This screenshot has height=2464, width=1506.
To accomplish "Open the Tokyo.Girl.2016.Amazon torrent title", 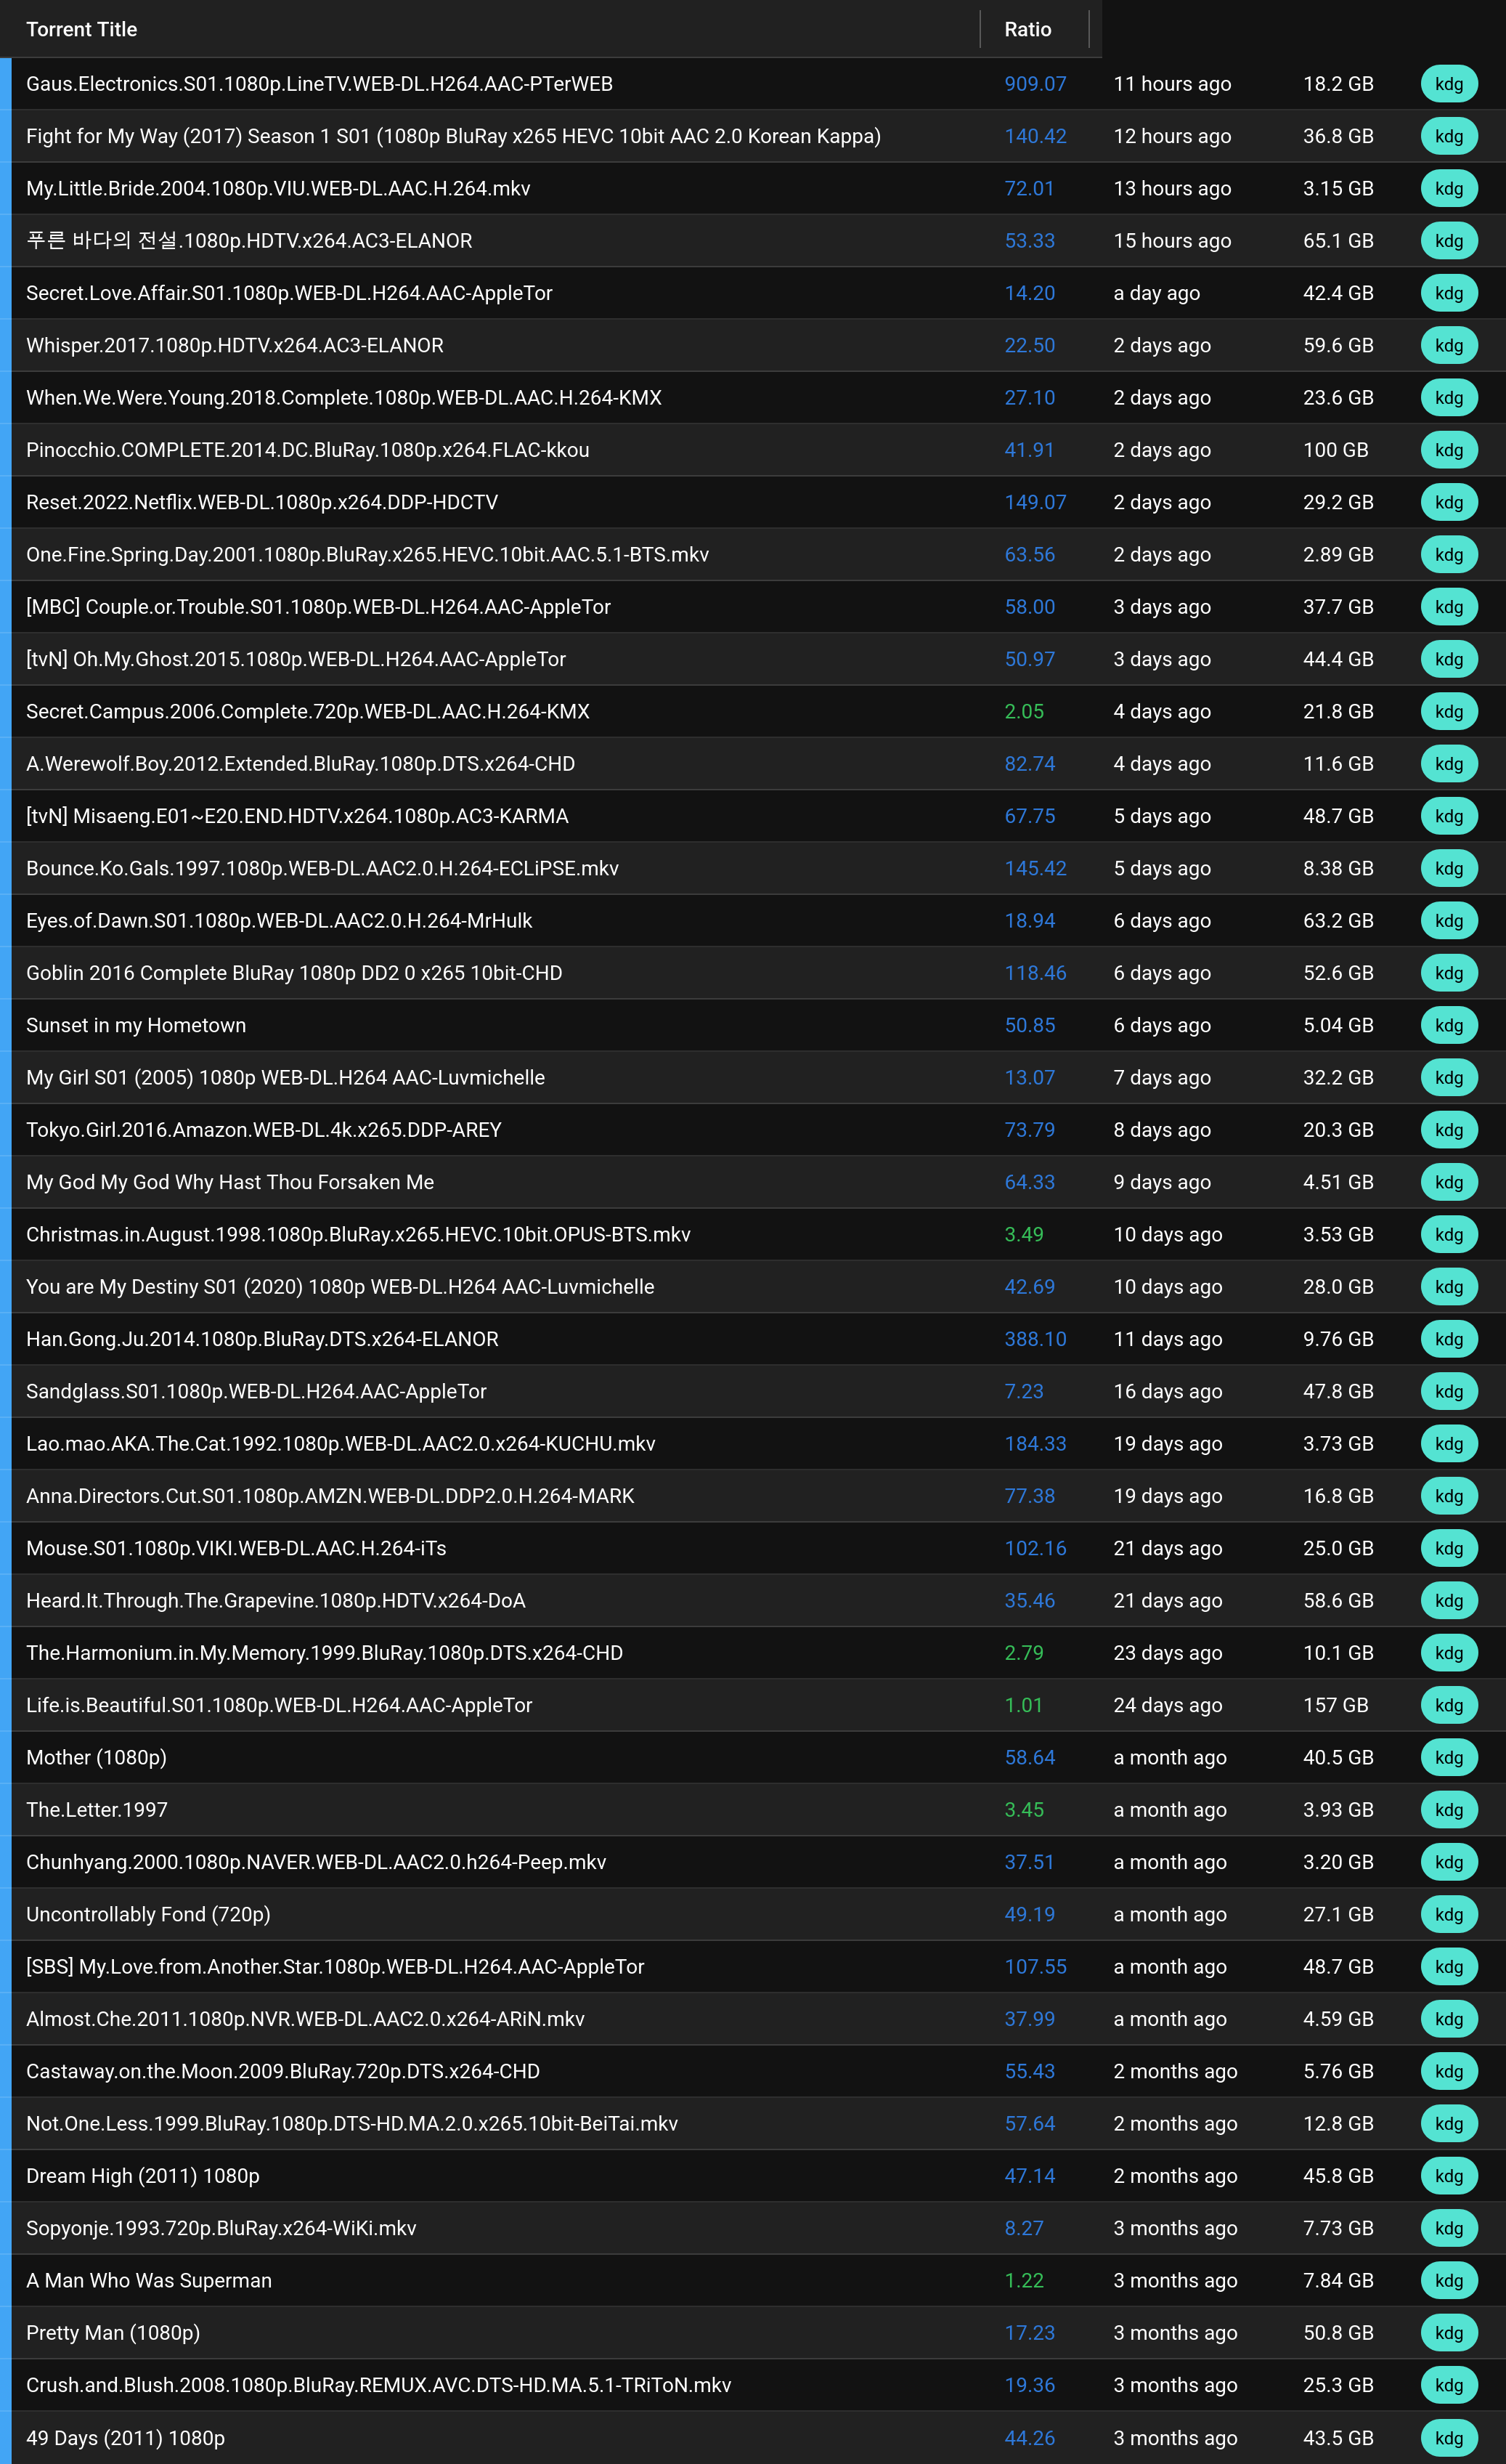I will tap(264, 1130).
